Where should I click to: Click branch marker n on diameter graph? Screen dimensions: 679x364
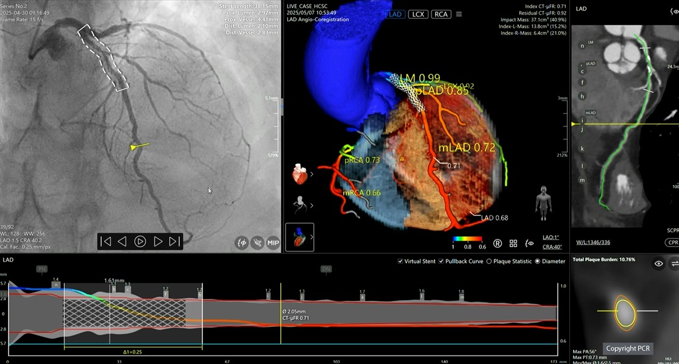56,285
